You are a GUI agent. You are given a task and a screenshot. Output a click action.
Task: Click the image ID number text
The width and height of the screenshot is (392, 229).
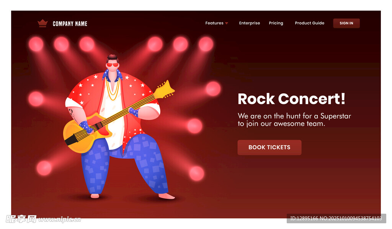point(336,218)
